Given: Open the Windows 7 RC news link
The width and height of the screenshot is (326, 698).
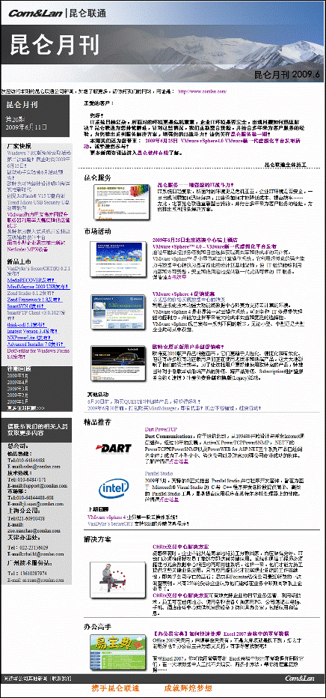Looking at the screenshot, I should pos(38,159).
